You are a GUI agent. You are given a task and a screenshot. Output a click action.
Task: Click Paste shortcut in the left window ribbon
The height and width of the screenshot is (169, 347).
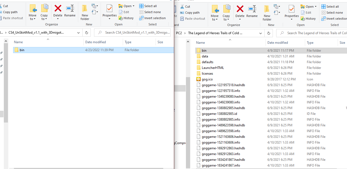point(11,18)
